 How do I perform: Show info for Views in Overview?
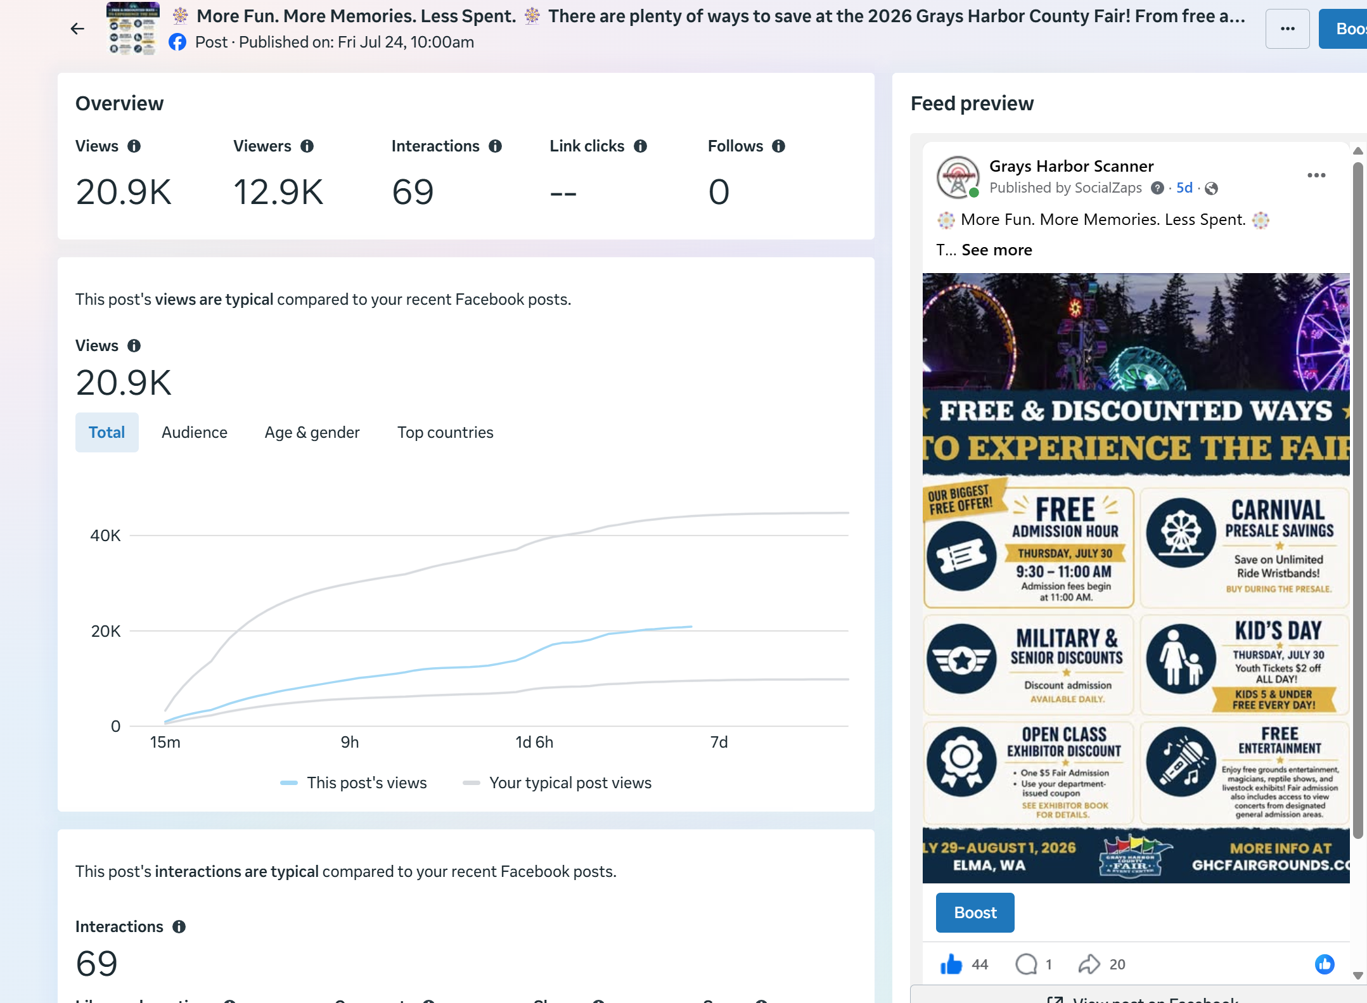pyautogui.click(x=134, y=146)
